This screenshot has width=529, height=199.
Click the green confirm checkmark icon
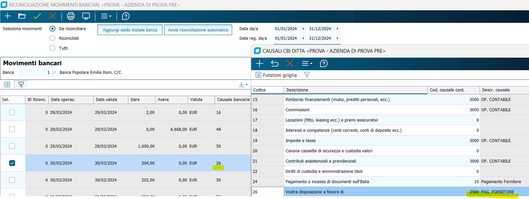37,16
